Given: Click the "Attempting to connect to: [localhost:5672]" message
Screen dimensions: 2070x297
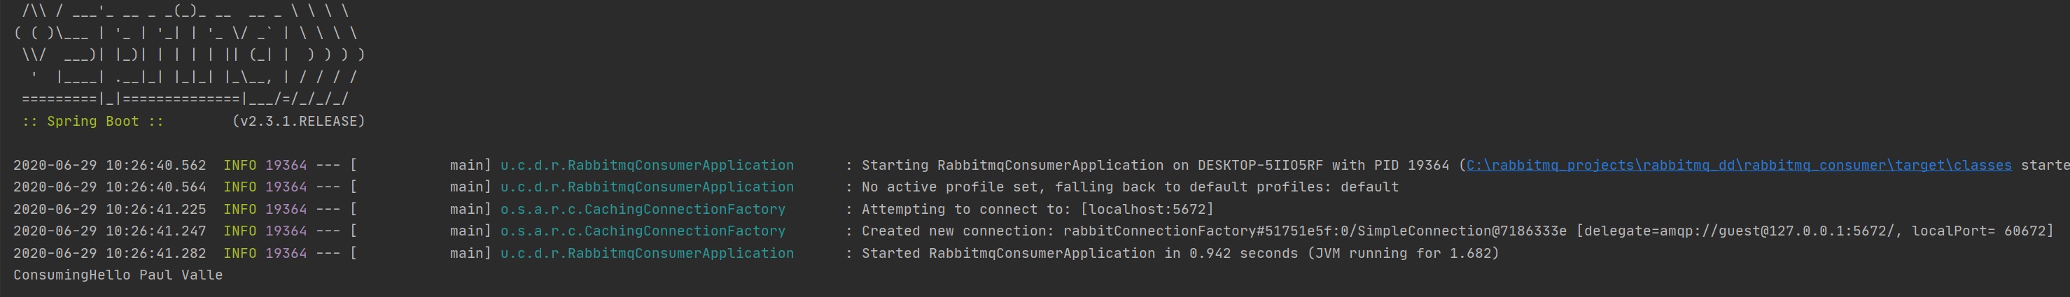Looking at the screenshot, I should (x=1037, y=210).
